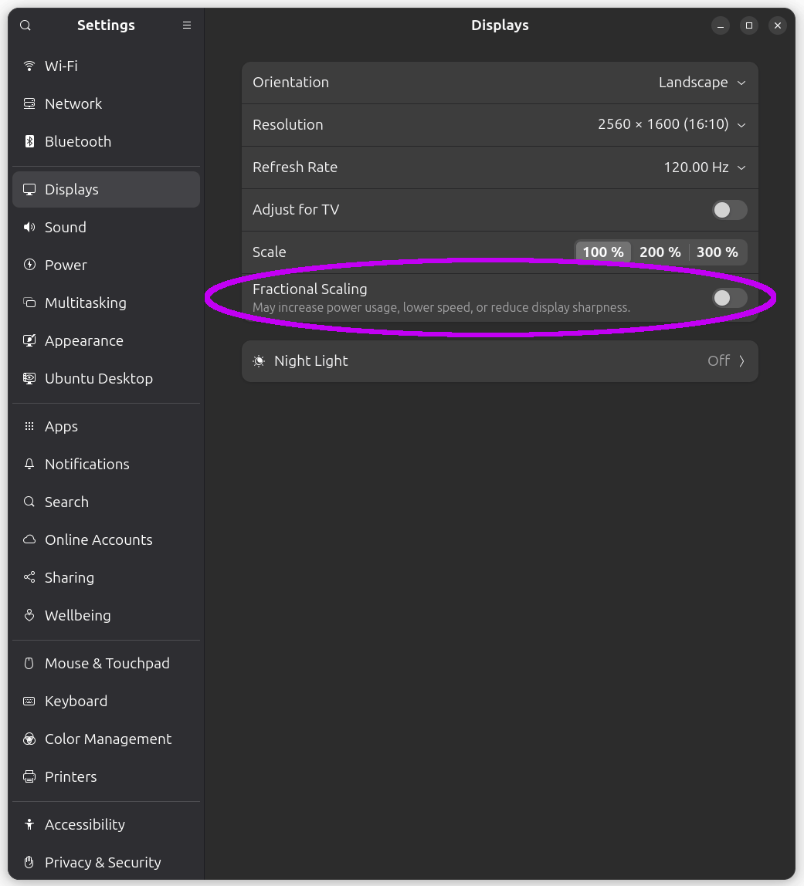Go to Mouse & Touchpad settings
This screenshot has height=886, width=804.
pyautogui.click(x=107, y=663)
